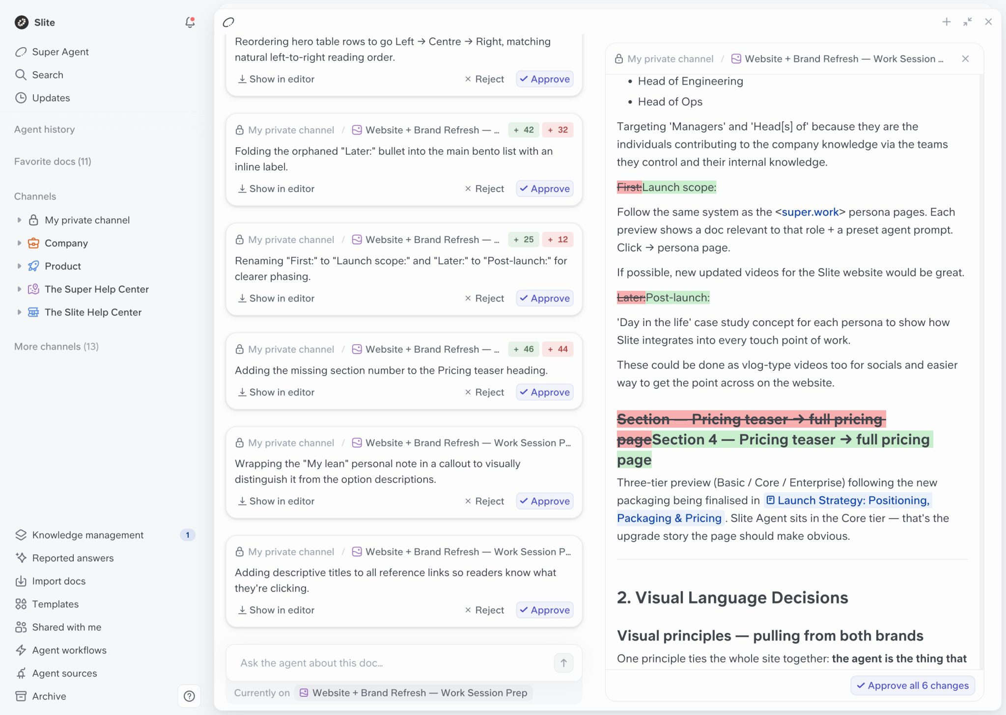Collapse the agent panel with shrink icon
This screenshot has width=1006, height=715.
click(968, 22)
